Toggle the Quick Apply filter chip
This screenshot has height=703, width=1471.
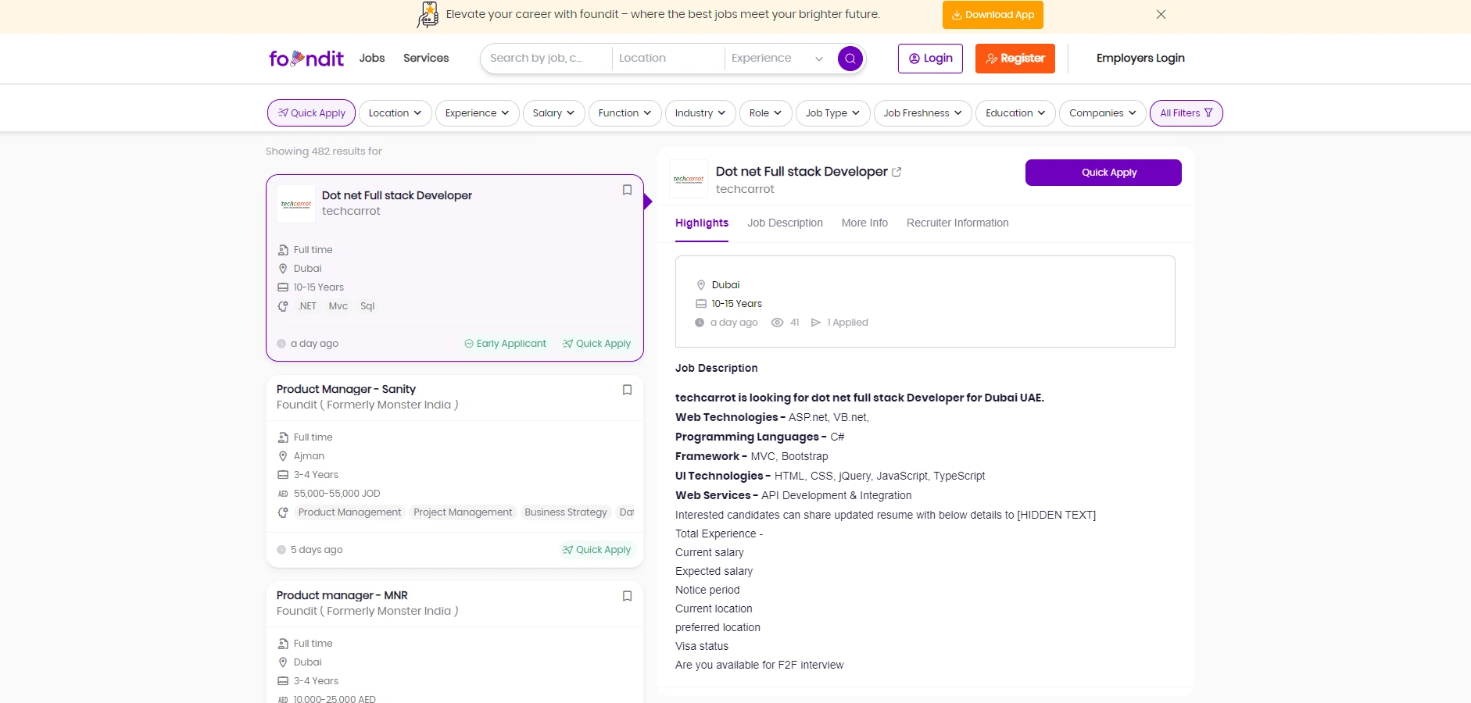pyautogui.click(x=311, y=113)
